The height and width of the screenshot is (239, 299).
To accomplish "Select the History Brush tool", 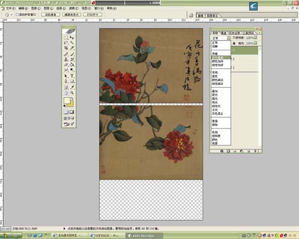I will point(72,59).
